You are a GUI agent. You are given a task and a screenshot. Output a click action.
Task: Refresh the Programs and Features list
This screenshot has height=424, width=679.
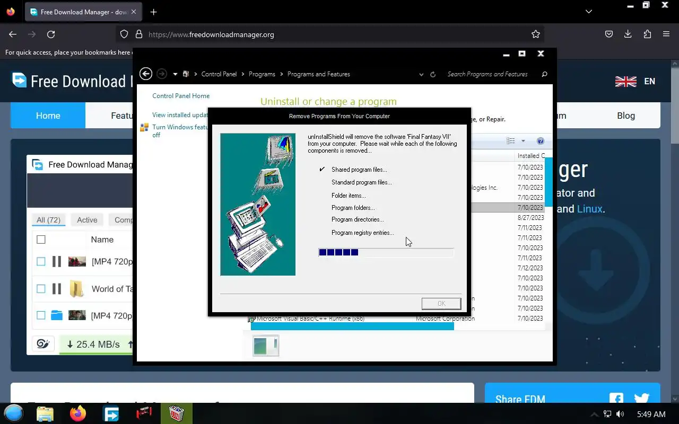coord(433,74)
